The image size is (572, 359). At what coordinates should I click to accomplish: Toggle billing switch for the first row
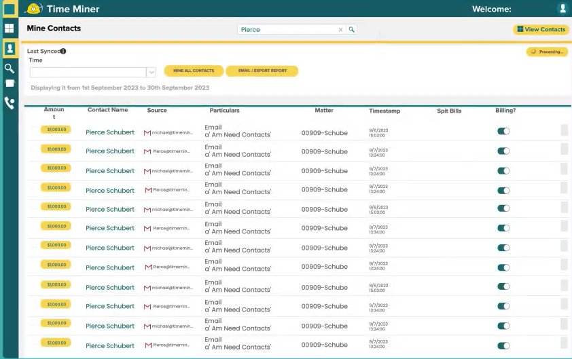click(x=503, y=132)
